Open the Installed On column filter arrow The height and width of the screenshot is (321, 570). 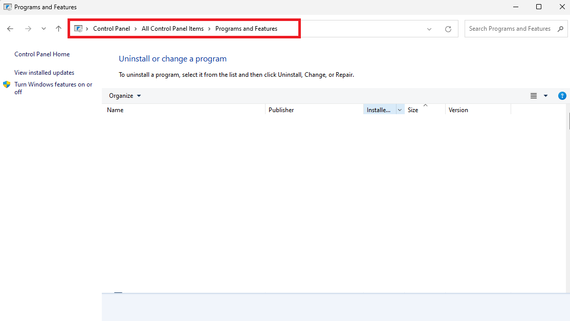click(x=400, y=109)
